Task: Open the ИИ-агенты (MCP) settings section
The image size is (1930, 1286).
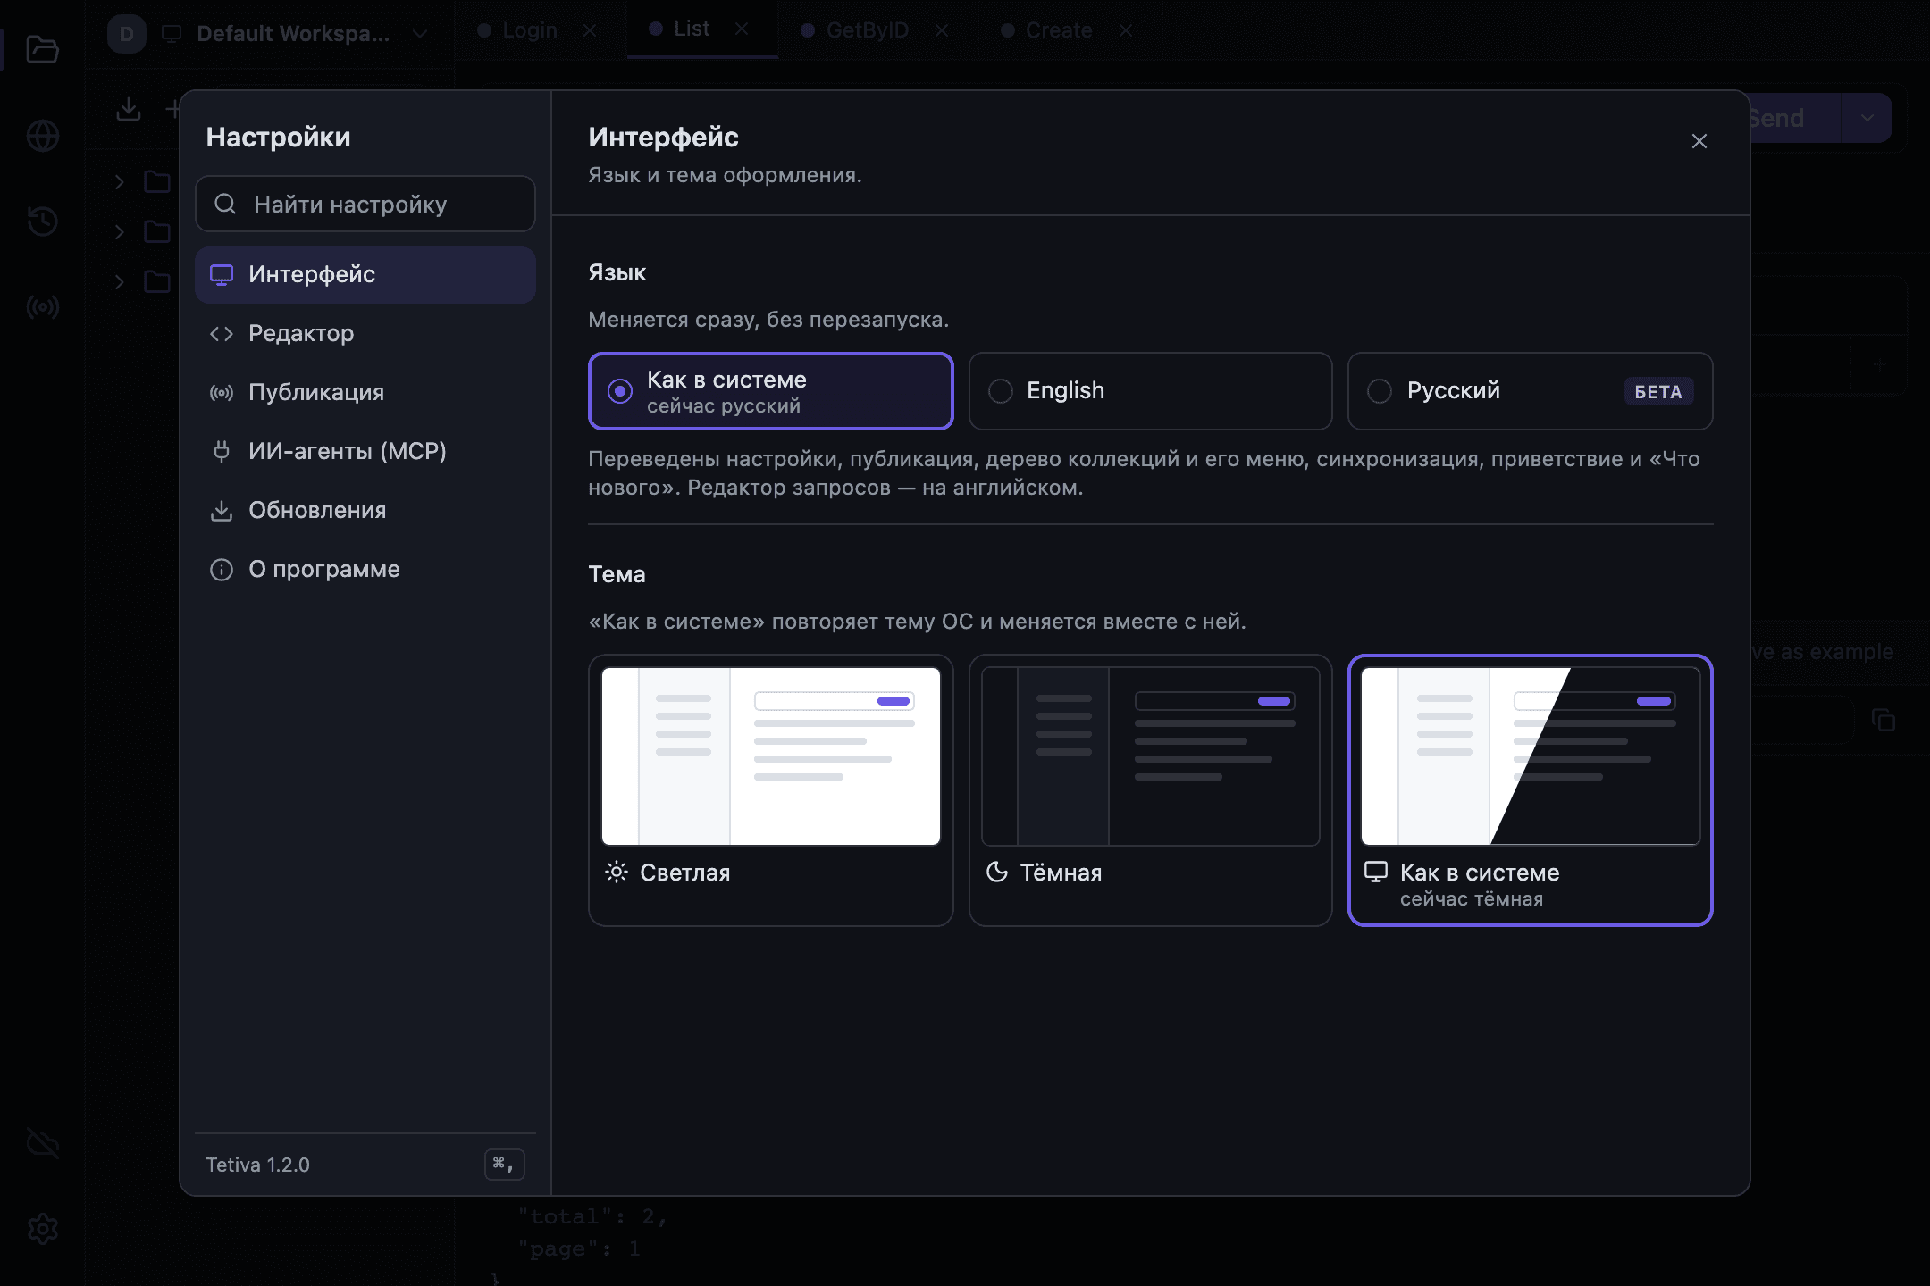Action: coord(365,451)
